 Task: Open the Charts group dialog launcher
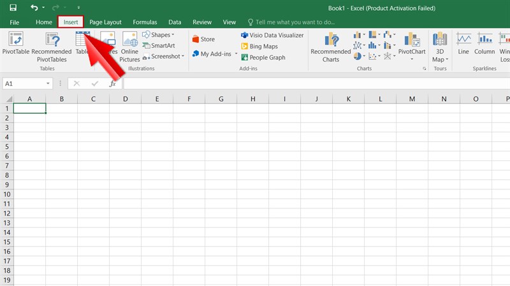(x=425, y=69)
